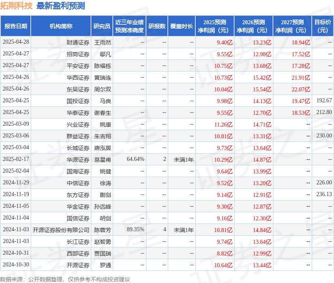Click the date 2025-04-28
Image resolution: width=334 pixels, height=283 pixels.
(16, 42)
